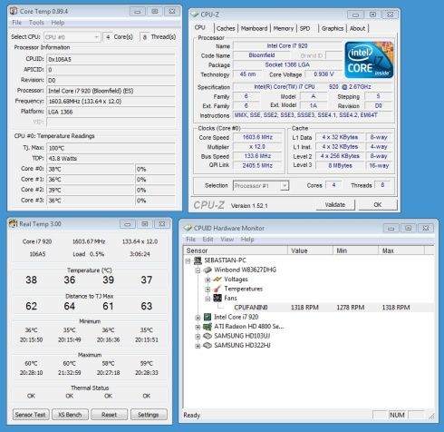Screen dimensions: 444x432
Task: Collapse the Winbond W83627DHG node
Action: 198,270
